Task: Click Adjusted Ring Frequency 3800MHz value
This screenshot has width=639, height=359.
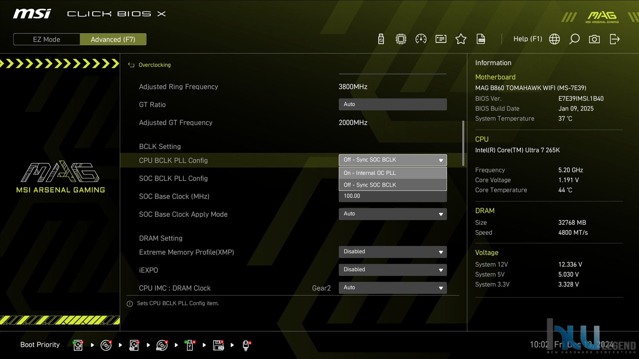Action: [x=353, y=87]
